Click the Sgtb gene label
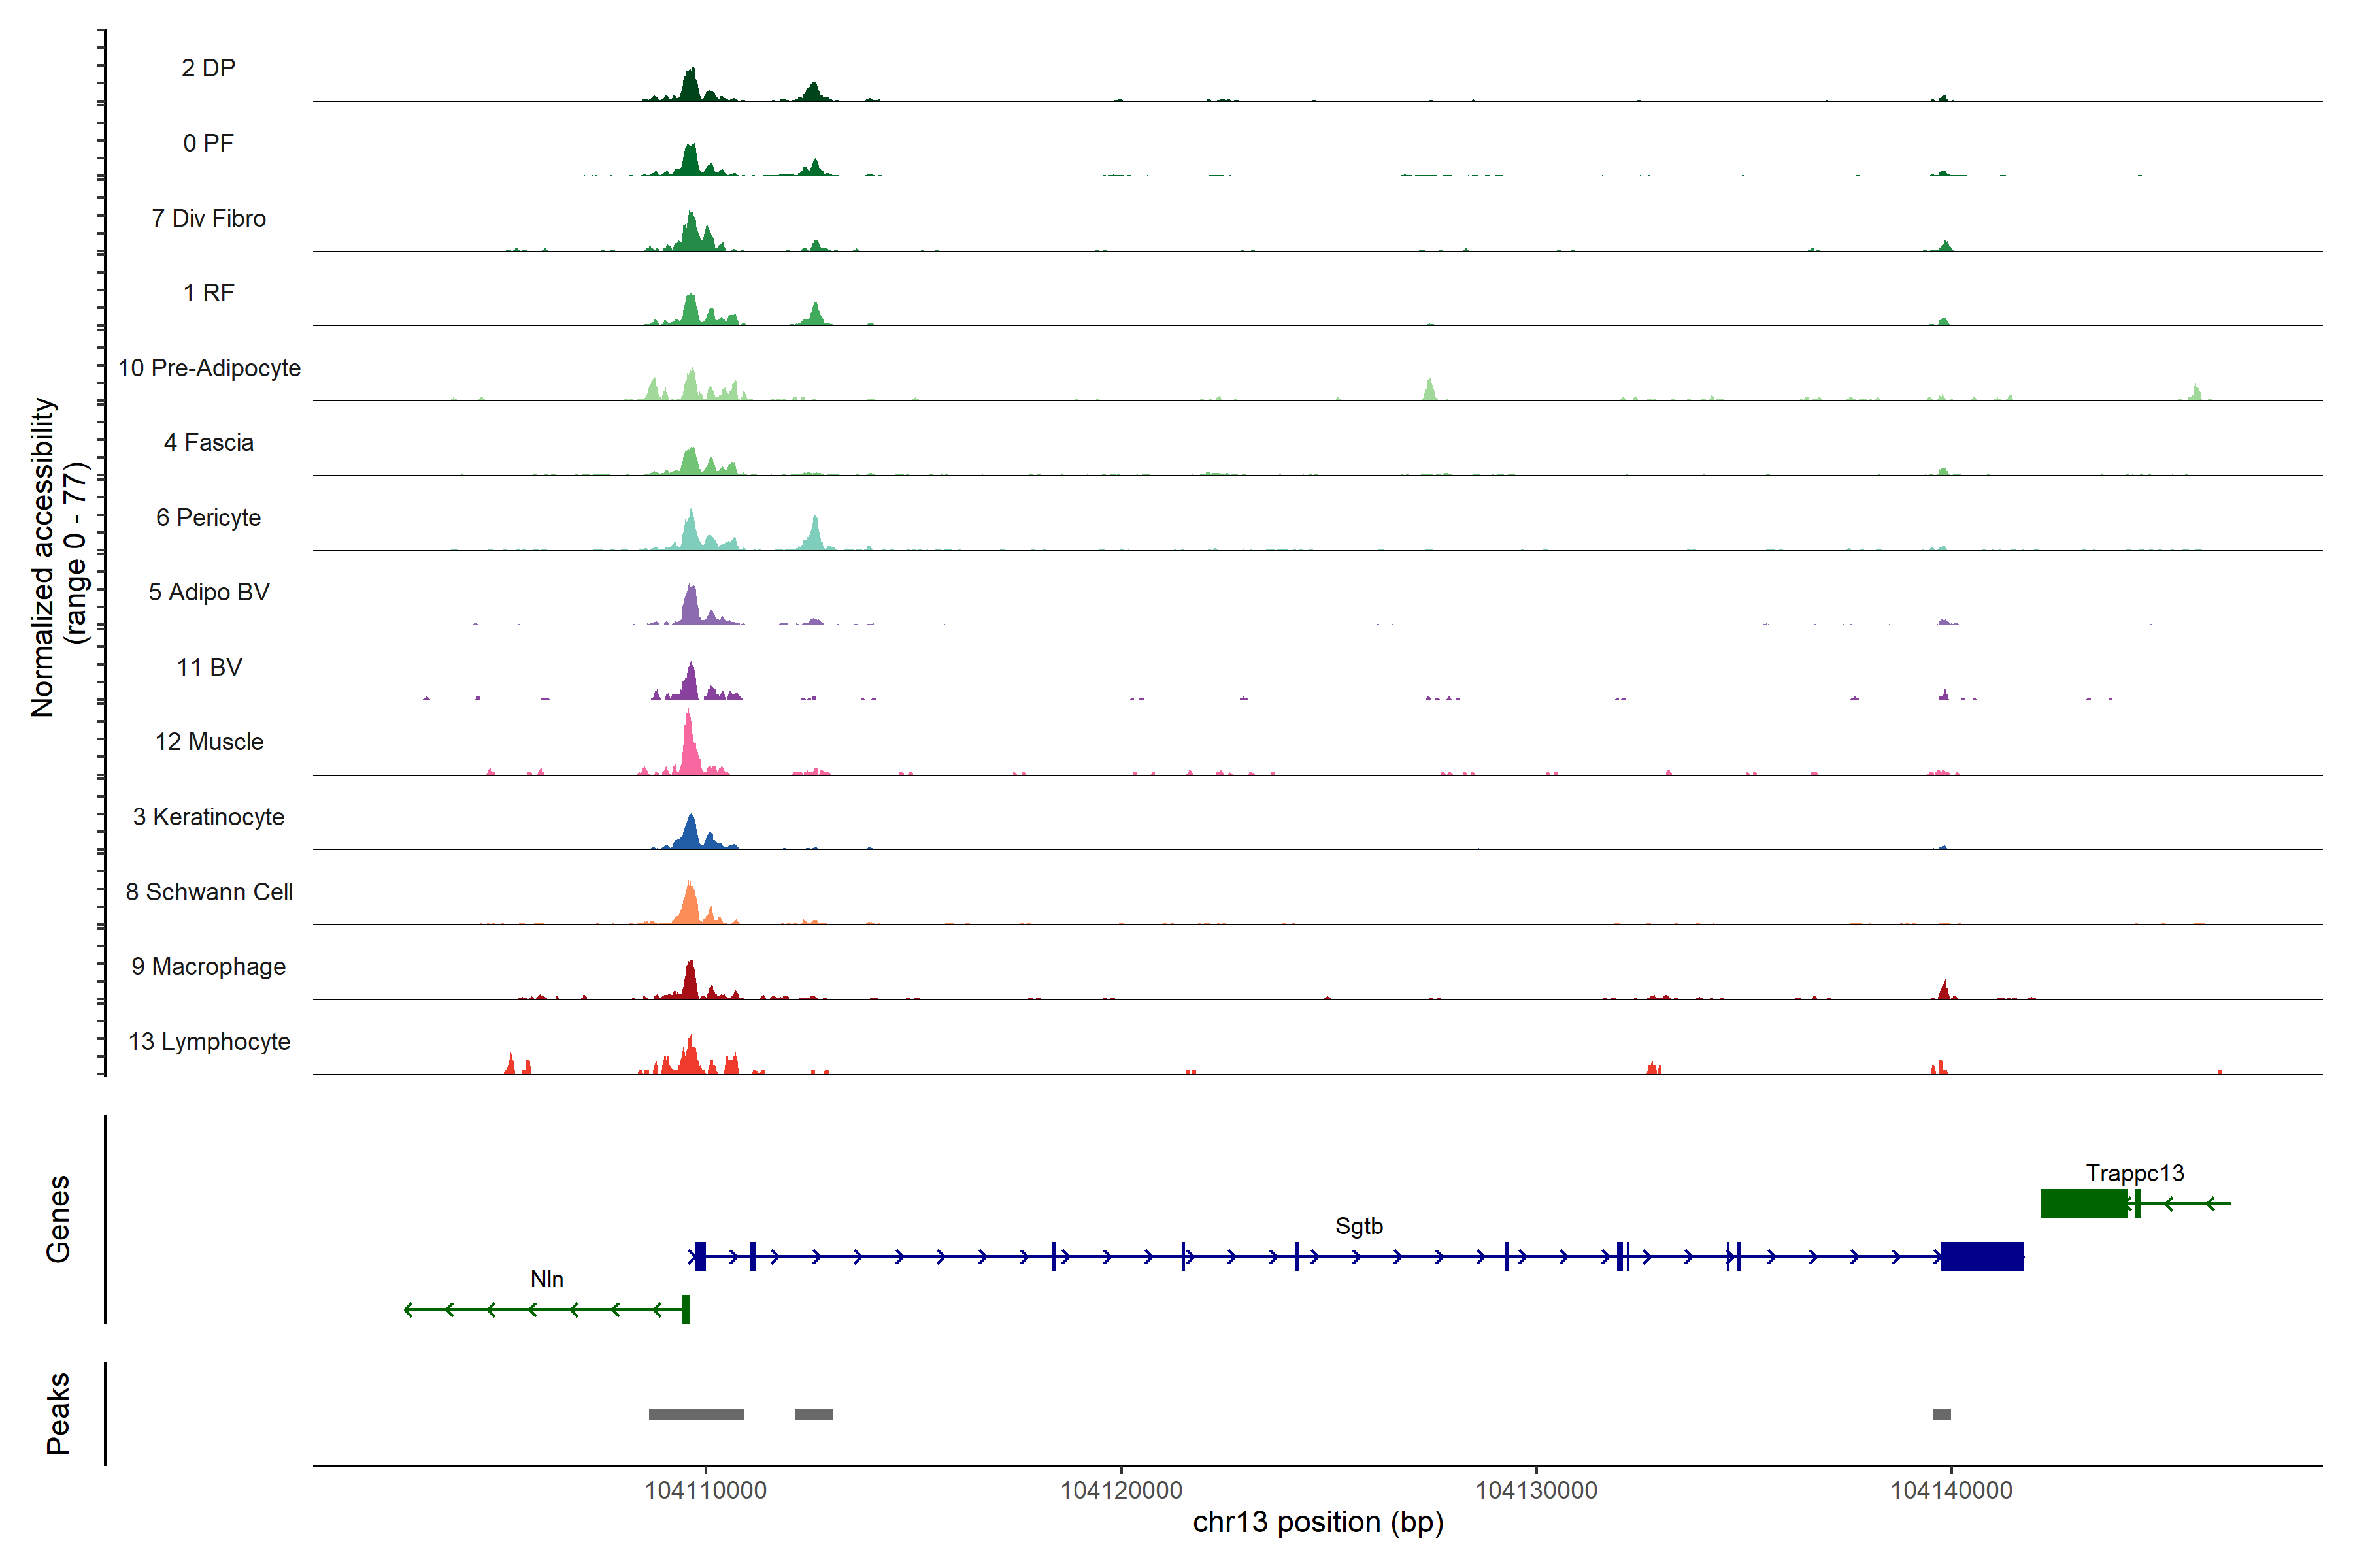Image resolution: width=2353 pixels, height=1568 pixels. [1359, 1226]
